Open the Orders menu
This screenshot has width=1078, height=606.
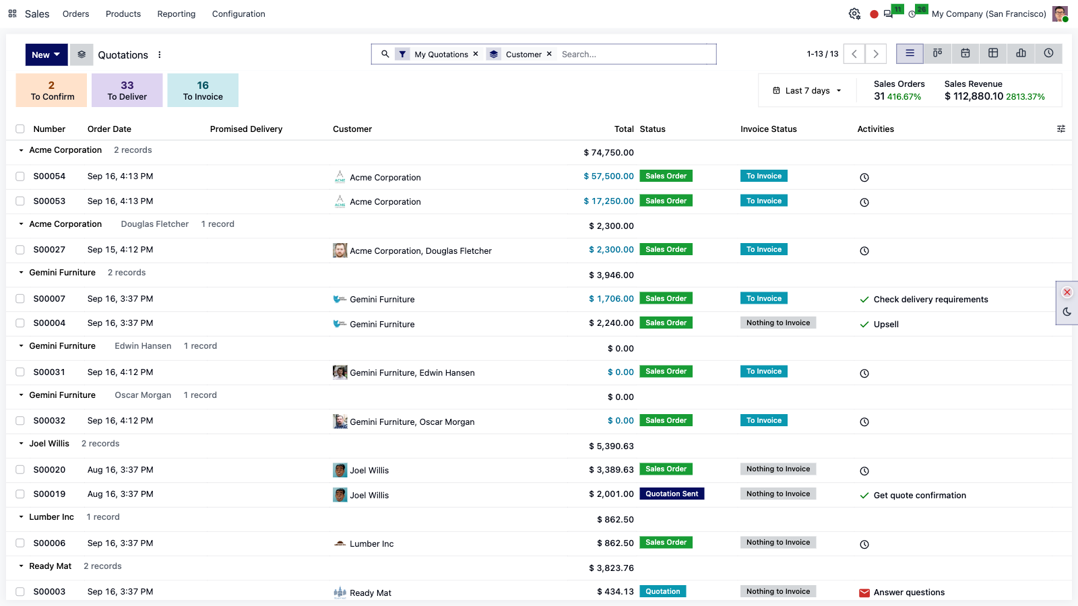tap(75, 13)
